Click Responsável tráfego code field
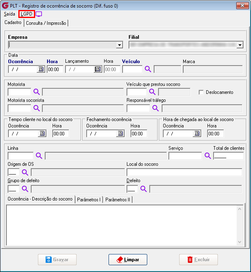 coord(138,108)
